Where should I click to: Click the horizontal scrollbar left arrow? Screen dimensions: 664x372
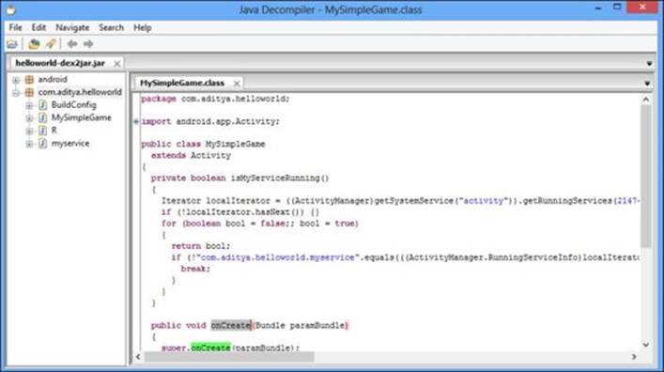pyautogui.click(x=138, y=357)
